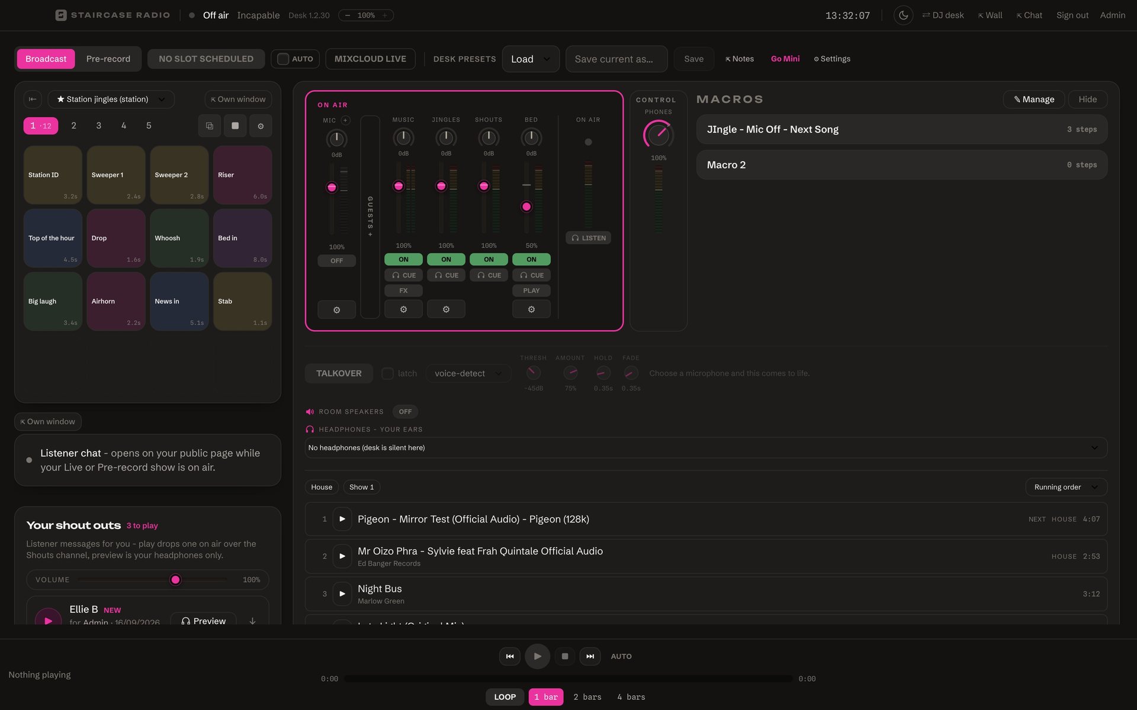Screen dimensions: 1137x710
Task: Add mic with plus icon
Action: point(345,120)
